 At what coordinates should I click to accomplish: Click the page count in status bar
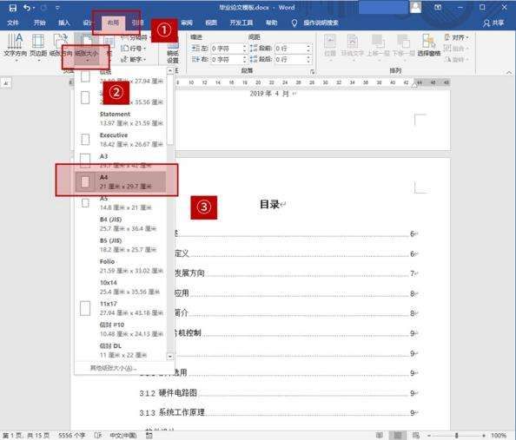click(x=26, y=435)
